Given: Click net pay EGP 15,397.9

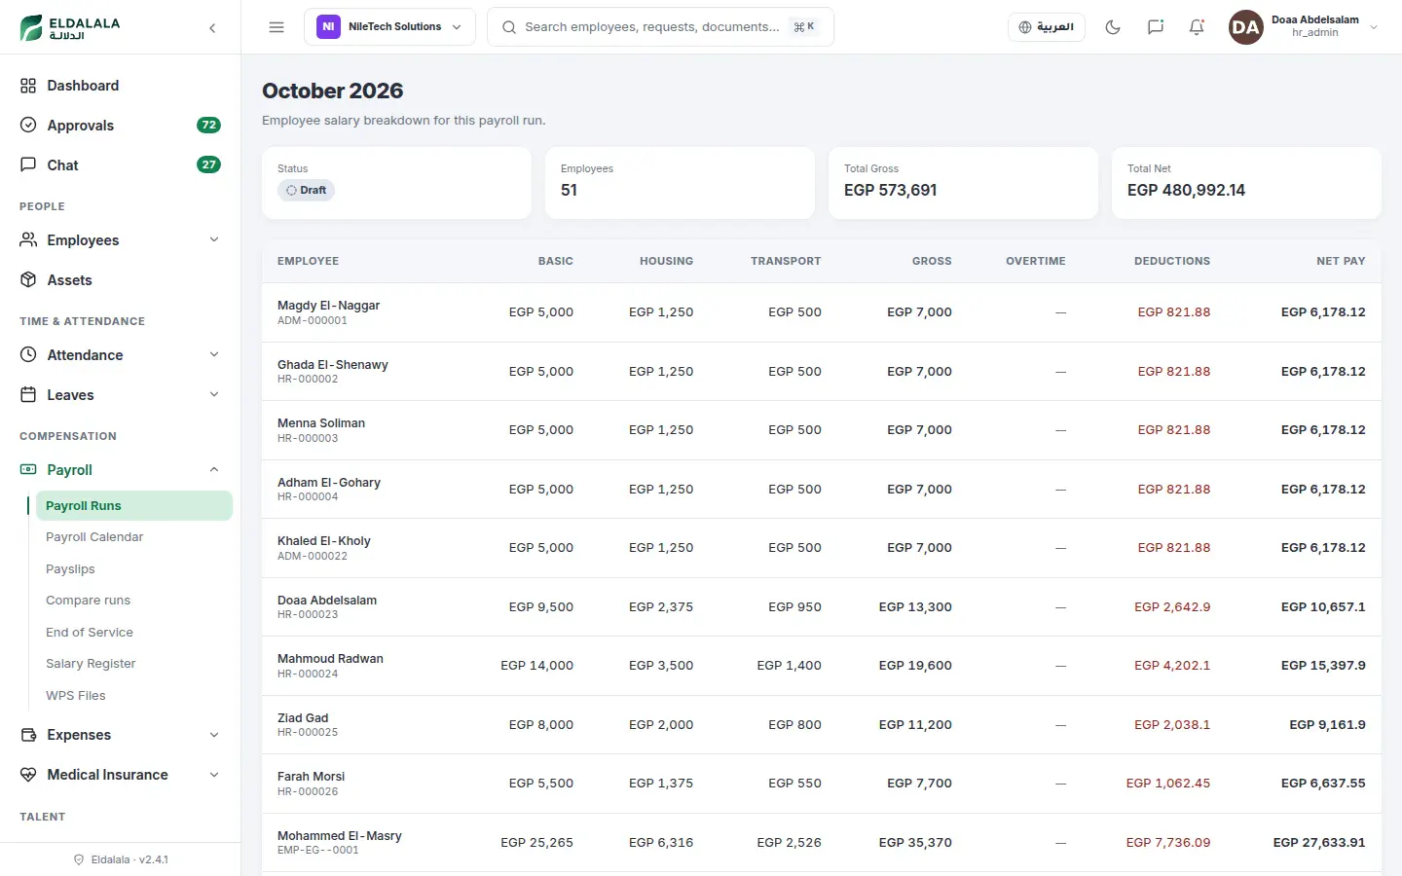Looking at the screenshot, I should 1323,666.
